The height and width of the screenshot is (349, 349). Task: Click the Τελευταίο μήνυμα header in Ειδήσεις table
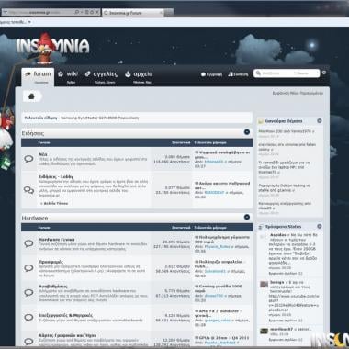[x=210, y=142]
